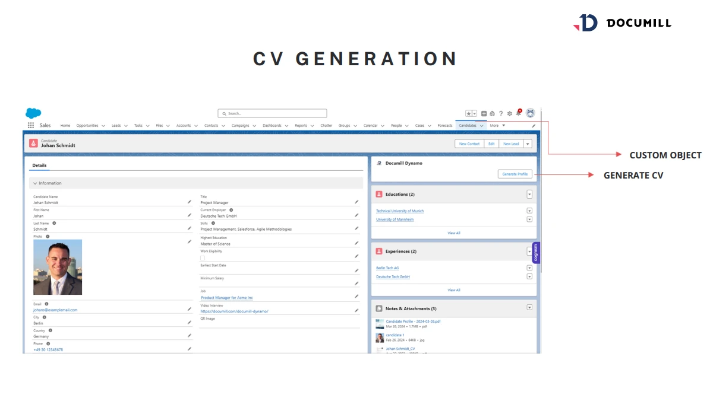Click the Search input field

(272, 113)
